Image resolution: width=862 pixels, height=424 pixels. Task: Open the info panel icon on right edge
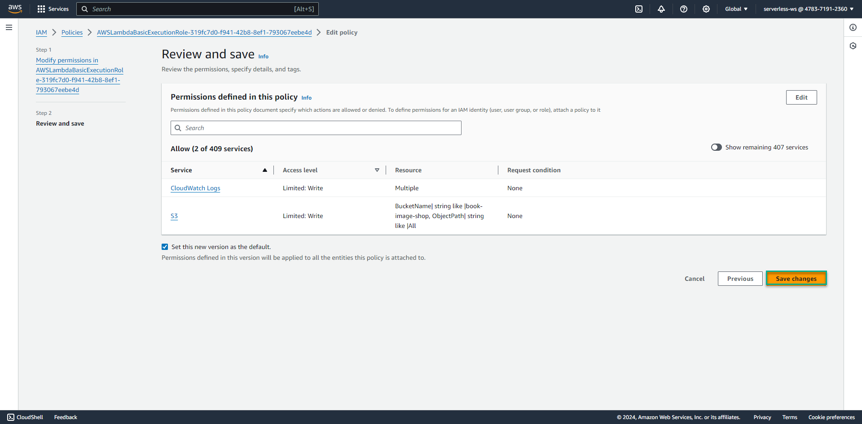point(853,27)
